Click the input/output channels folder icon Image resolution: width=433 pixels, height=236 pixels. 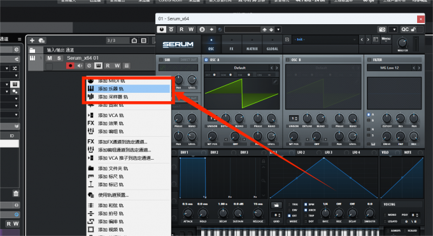pos(32,50)
